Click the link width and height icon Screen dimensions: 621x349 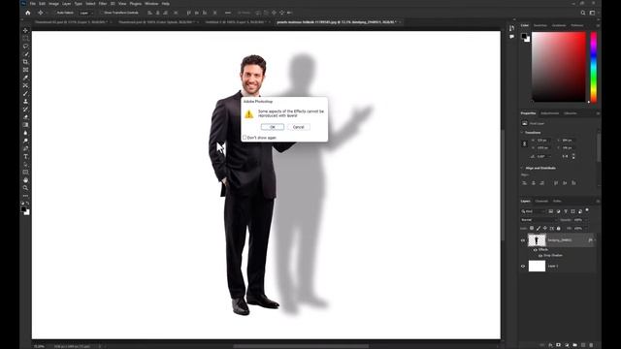coord(524,144)
